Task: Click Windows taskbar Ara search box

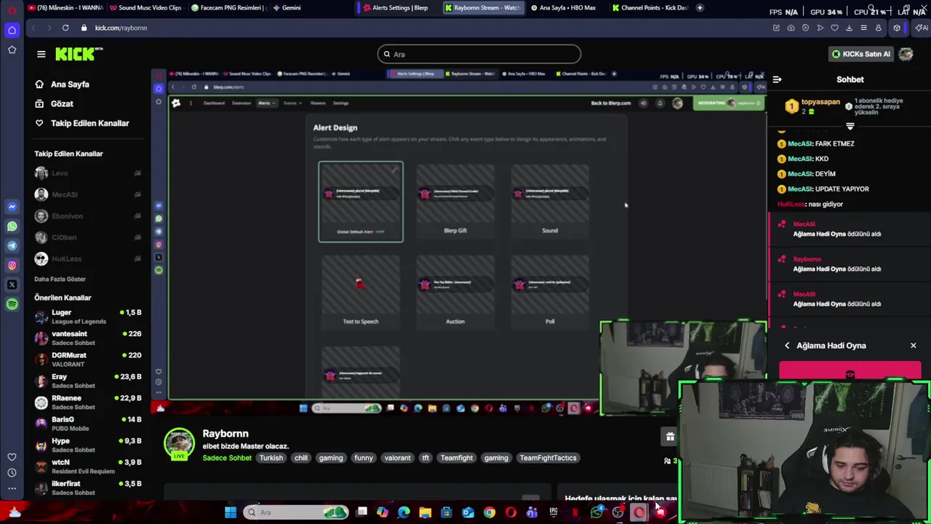Action: click(x=296, y=512)
